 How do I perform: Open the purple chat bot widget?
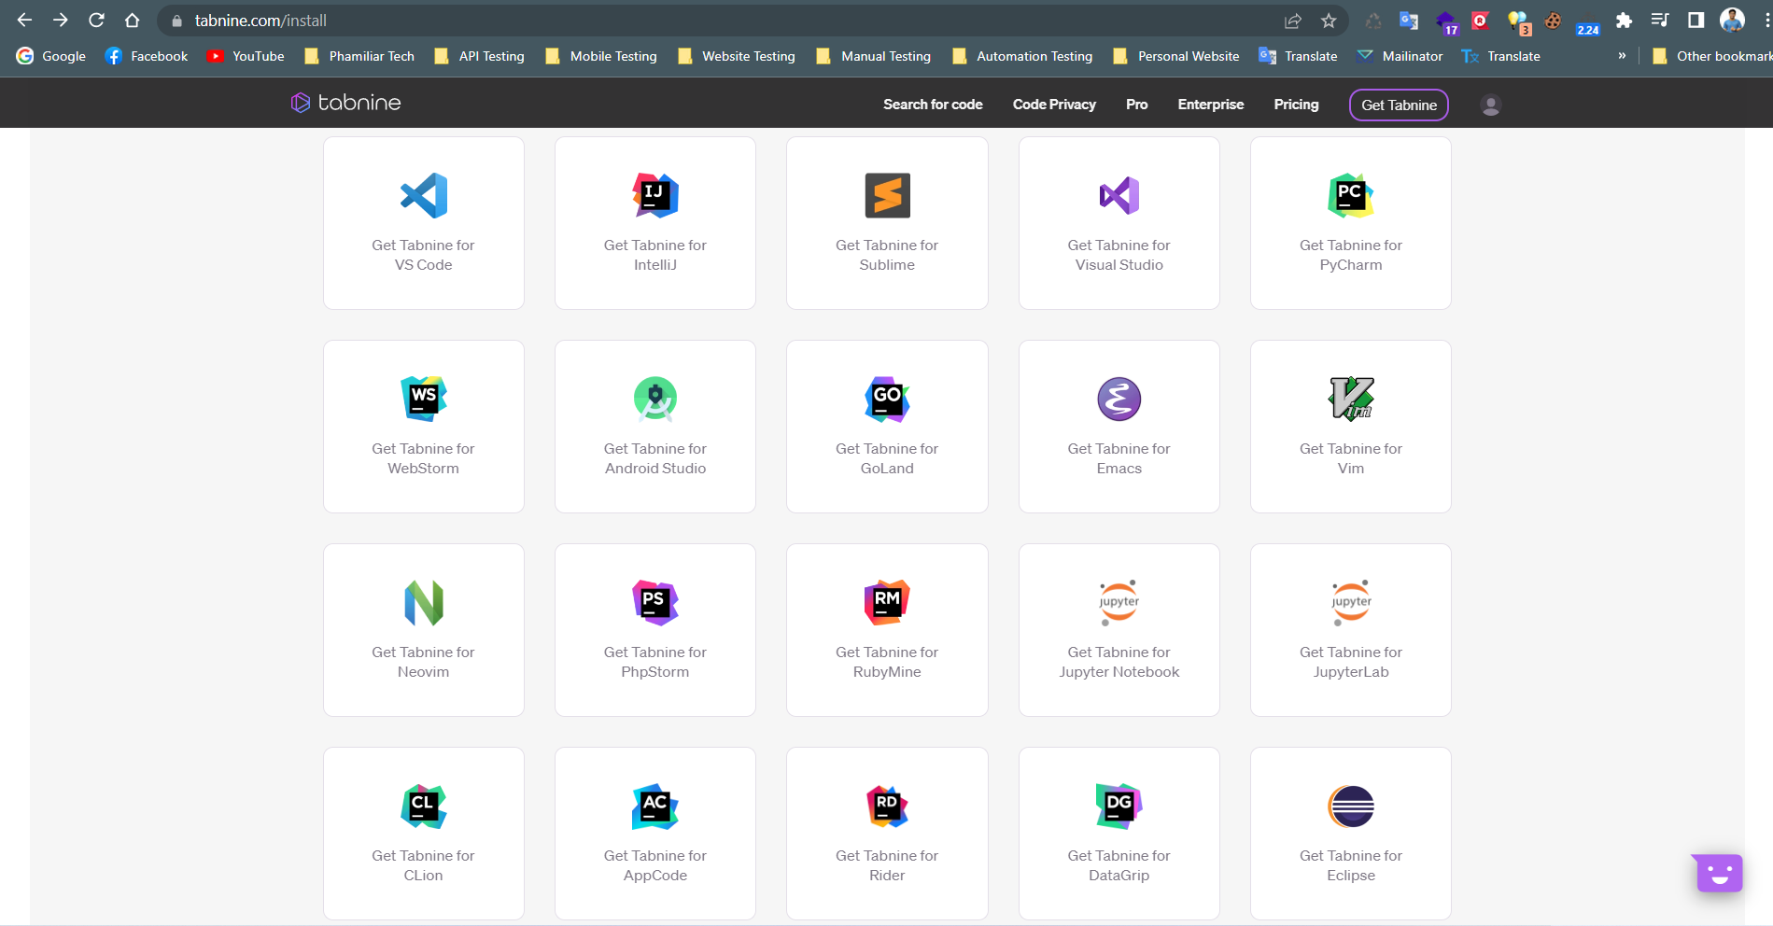(x=1719, y=873)
